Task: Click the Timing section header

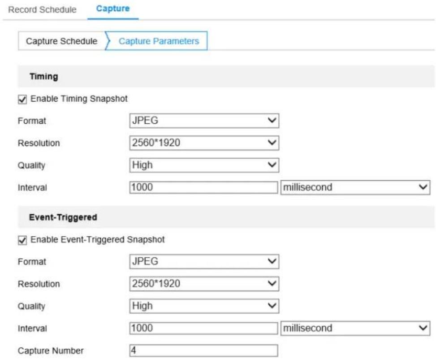Action: tap(226, 77)
